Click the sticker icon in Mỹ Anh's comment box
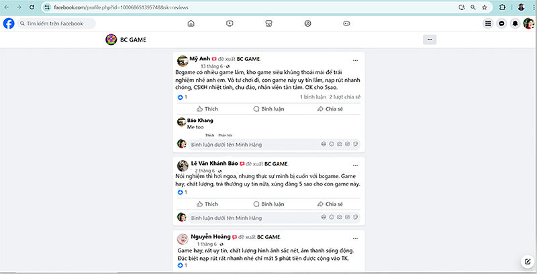537x274 pixels. [356, 144]
